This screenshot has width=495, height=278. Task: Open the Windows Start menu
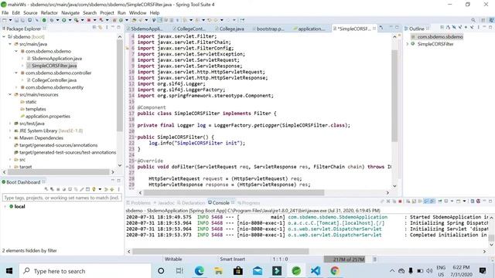click(9, 271)
